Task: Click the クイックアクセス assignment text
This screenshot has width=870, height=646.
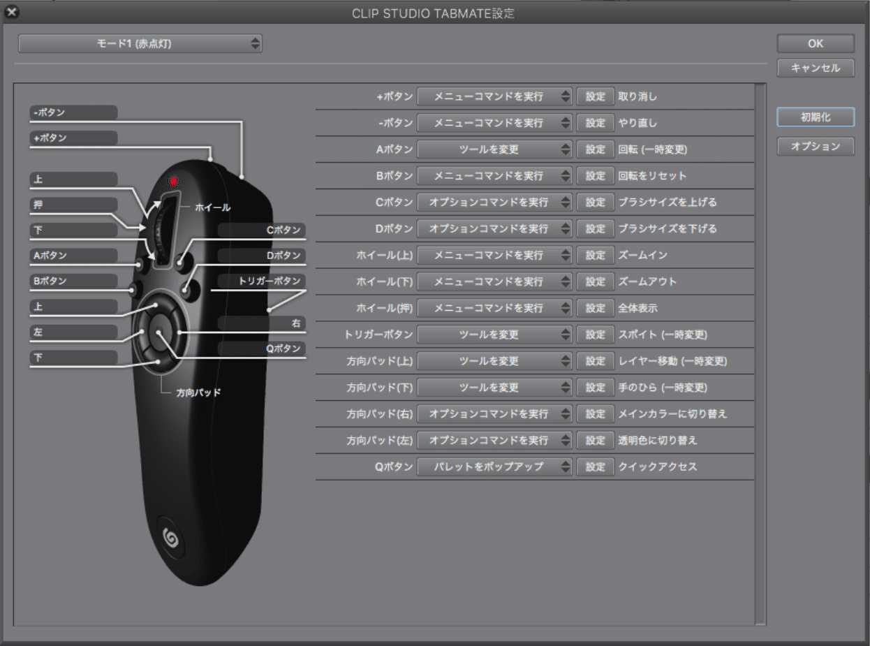Action: click(658, 467)
